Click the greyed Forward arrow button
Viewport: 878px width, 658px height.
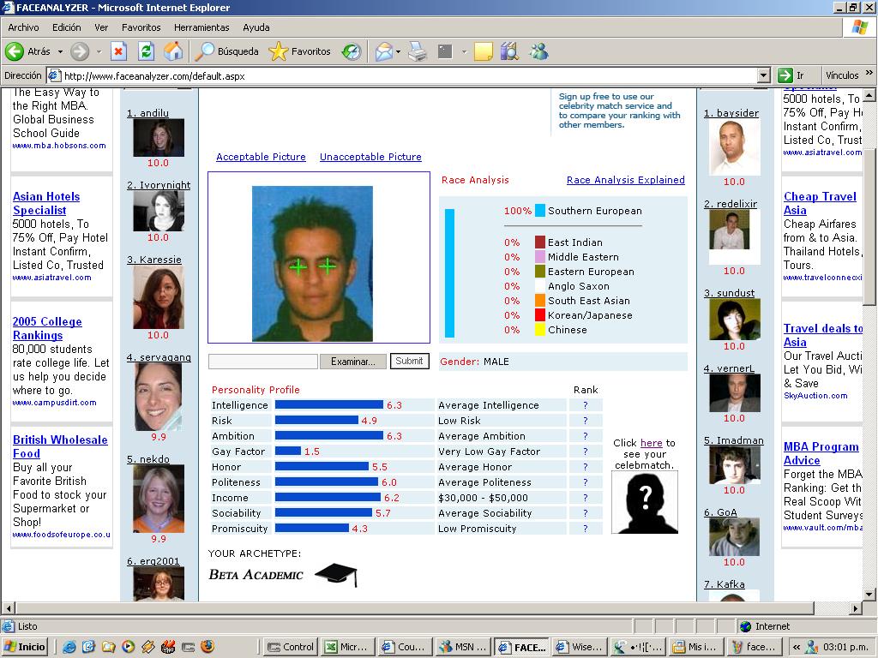point(80,51)
